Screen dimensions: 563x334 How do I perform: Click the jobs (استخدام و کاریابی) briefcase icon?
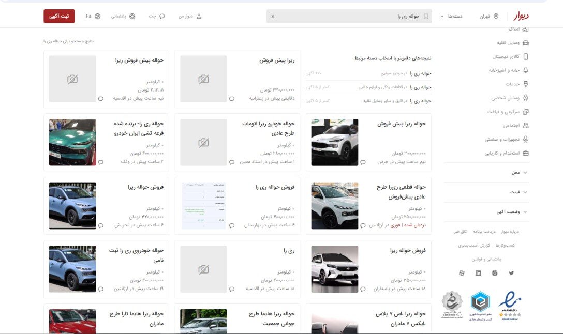pyautogui.click(x=527, y=153)
